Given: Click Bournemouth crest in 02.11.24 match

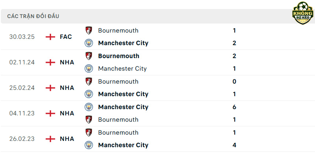Looking at the screenshot, I should 89,56.
